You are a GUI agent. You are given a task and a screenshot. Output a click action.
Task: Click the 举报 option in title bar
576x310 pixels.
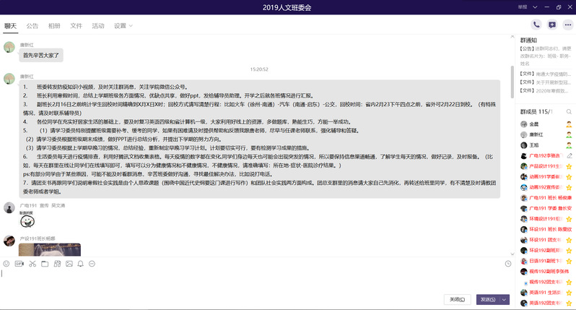click(x=523, y=7)
